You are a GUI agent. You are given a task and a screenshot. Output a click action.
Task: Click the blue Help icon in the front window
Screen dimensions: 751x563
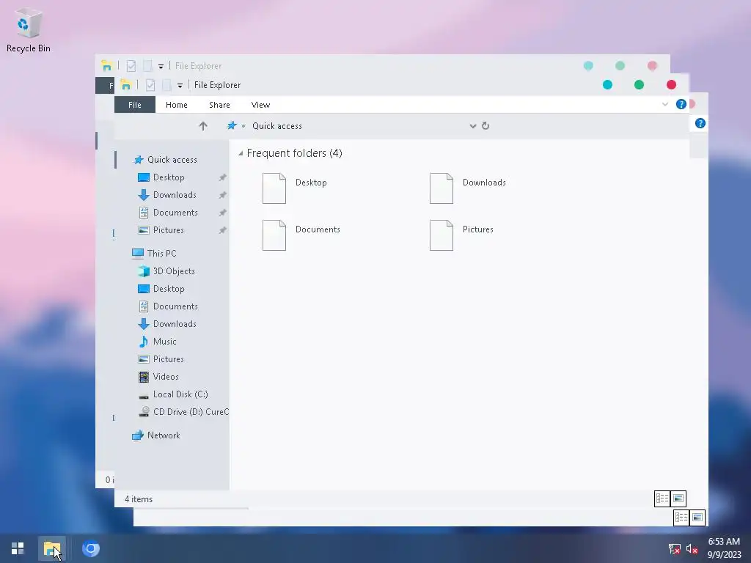pyautogui.click(x=681, y=104)
